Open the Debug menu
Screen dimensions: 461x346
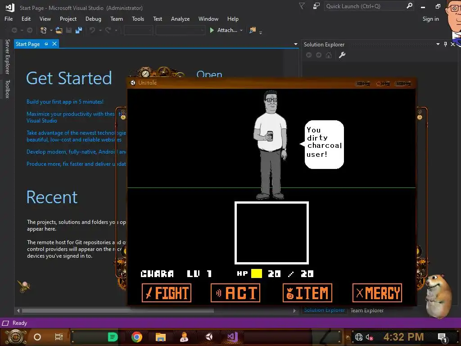coord(93,19)
